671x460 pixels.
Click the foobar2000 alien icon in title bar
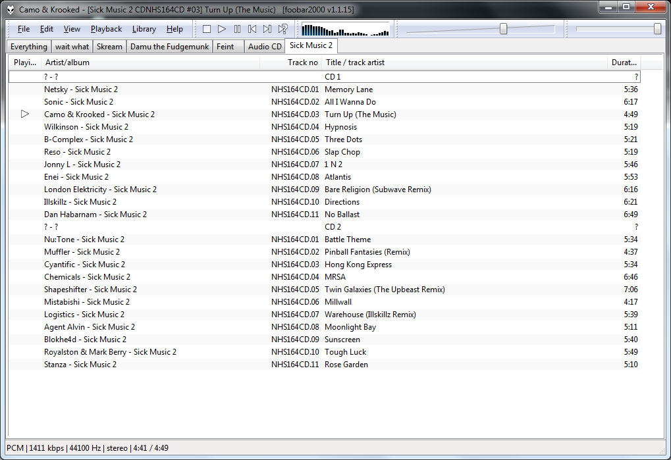tap(11, 9)
